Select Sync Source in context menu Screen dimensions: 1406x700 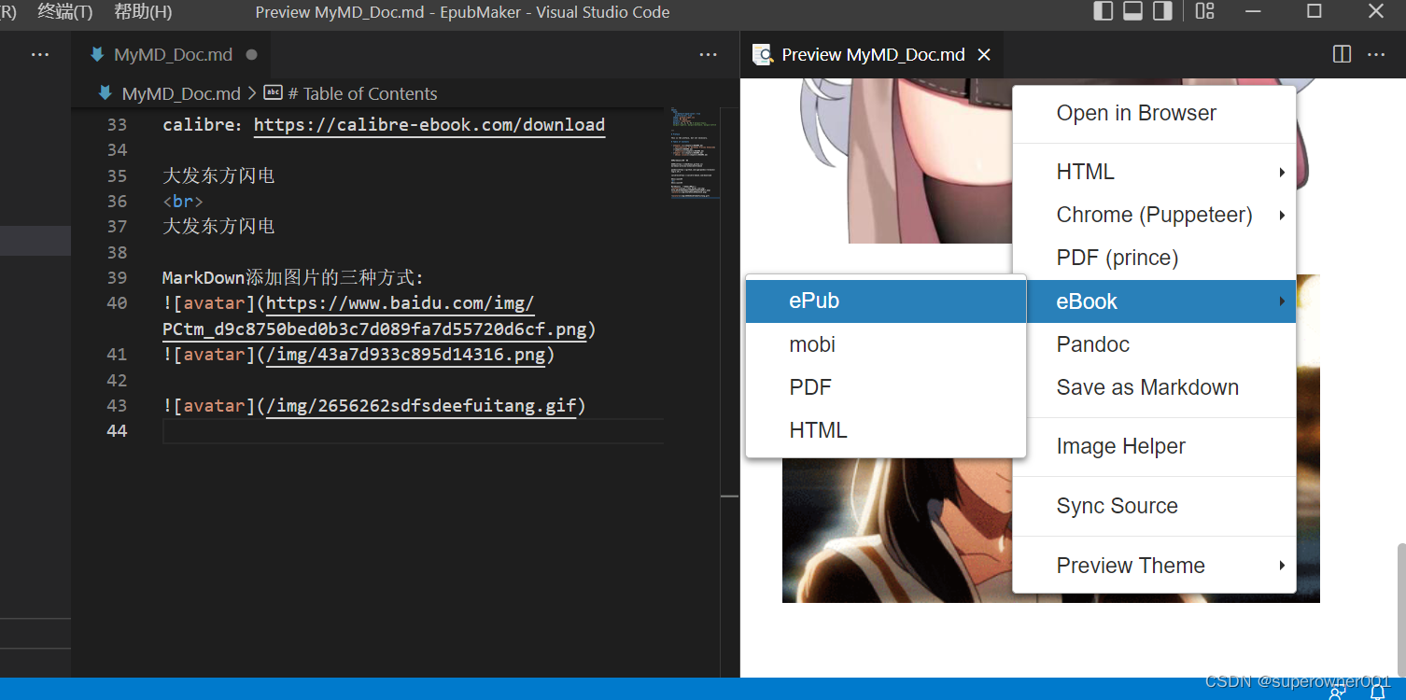click(x=1154, y=506)
